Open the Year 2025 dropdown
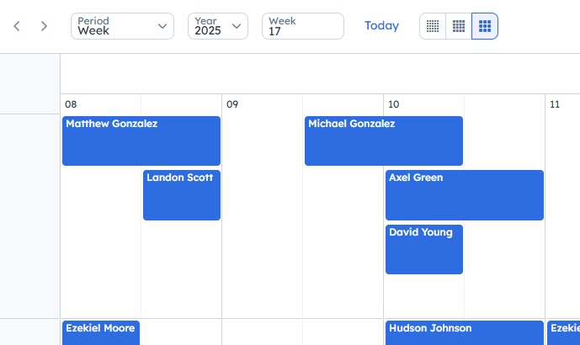Screen dimensions: 580x345 217,26
